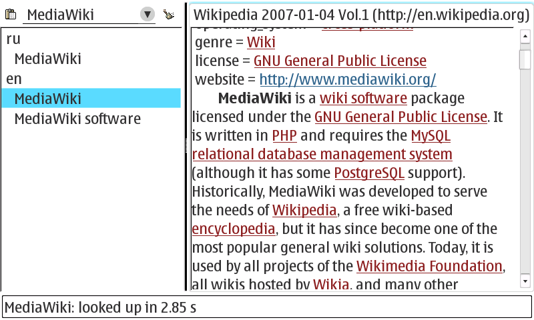Viewport: 534px width, 320px height.
Task: Follow the wiki software link
Action: pyautogui.click(x=363, y=99)
